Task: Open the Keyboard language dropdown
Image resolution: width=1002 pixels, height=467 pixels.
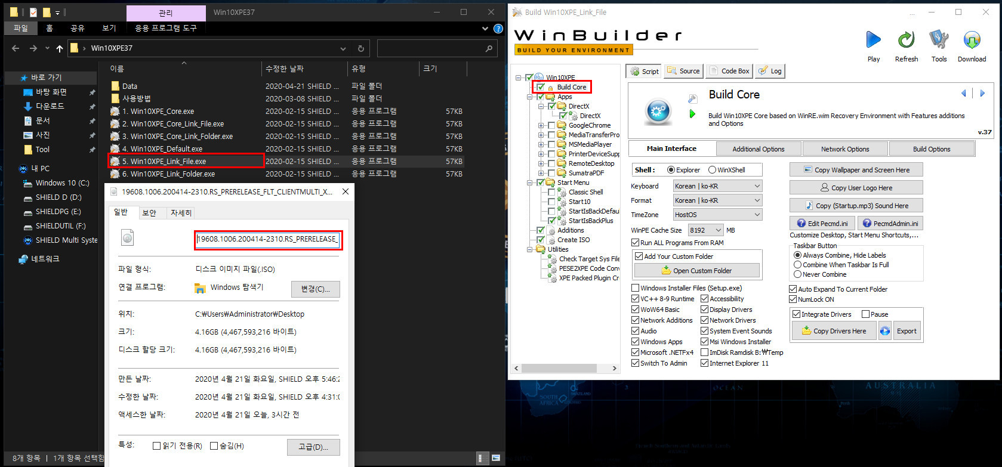Action: point(717,186)
